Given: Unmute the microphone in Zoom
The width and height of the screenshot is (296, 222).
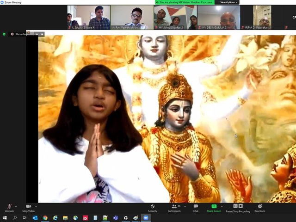Looking at the screenshot, I should tap(9, 208).
